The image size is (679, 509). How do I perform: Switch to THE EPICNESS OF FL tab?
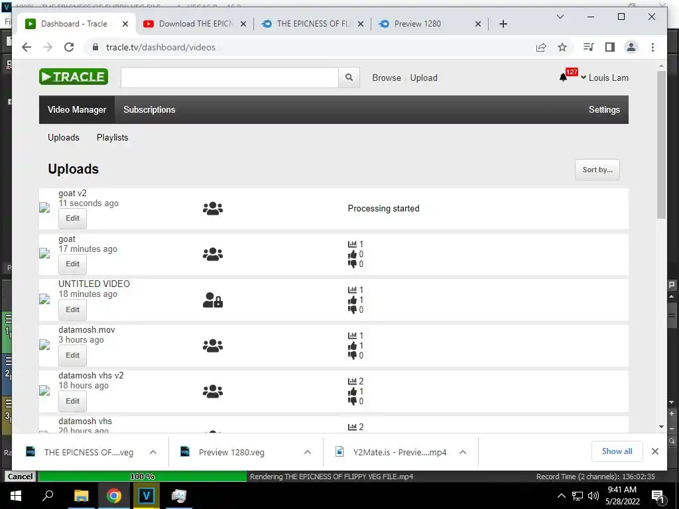(312, 24)
